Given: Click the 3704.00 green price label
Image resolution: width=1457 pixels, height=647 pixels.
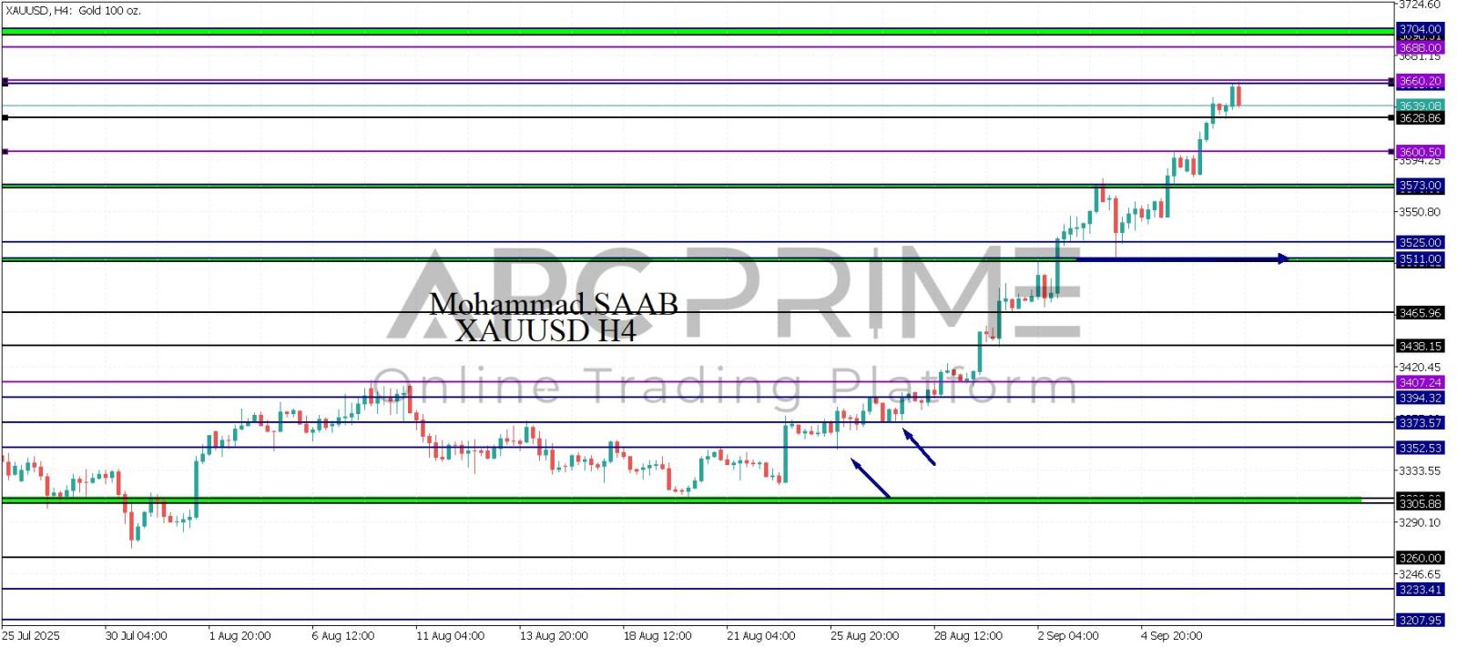Looking at the screenshot, I should pos(1420,29).
